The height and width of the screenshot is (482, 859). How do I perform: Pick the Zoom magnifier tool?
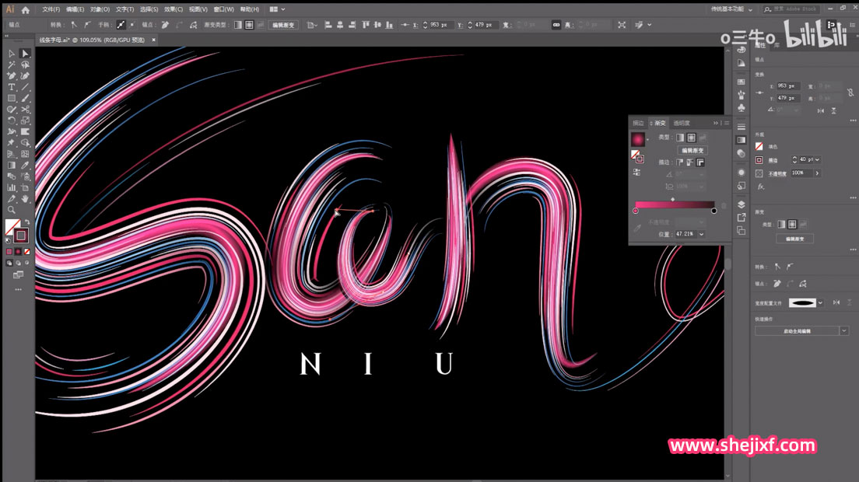(x=12, y=210)
